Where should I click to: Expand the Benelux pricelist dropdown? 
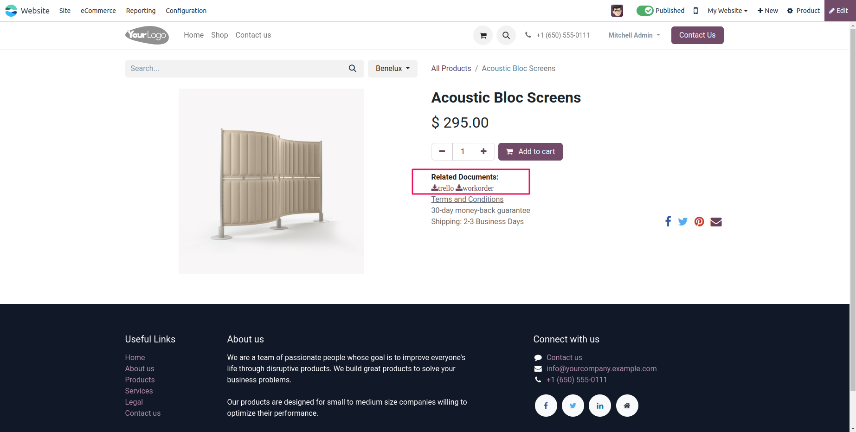click(393, 69)
